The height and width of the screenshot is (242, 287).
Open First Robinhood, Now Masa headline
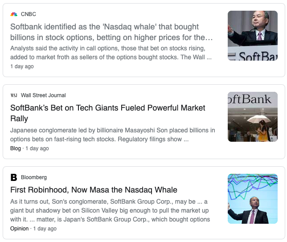(94, 190)
